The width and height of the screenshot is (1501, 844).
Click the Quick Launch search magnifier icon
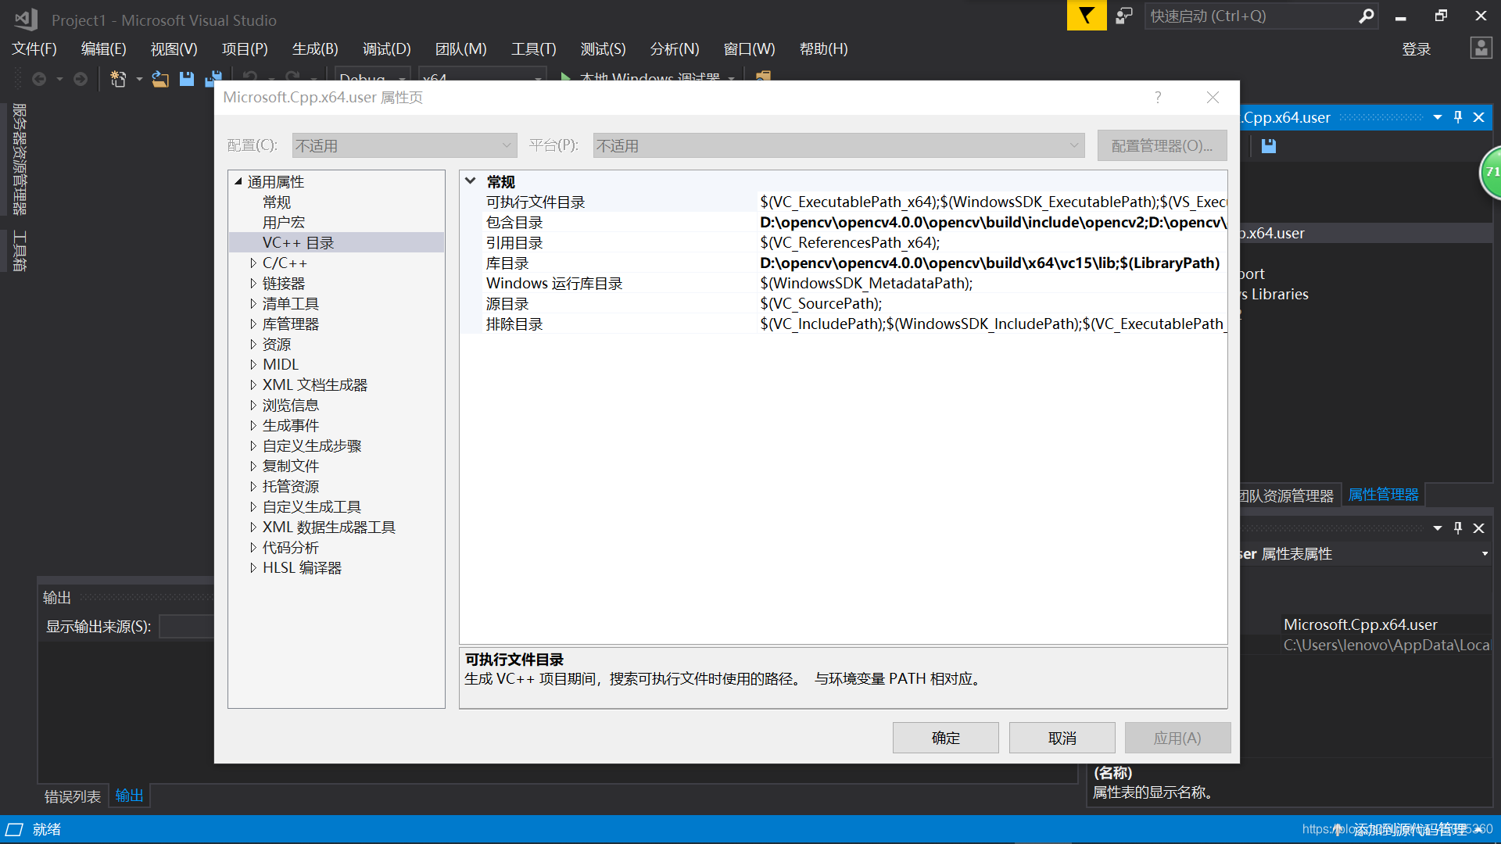pyautogui.click(x=1366, y=16)
